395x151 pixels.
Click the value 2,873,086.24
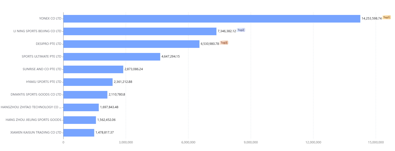click(x=134, y=69)
